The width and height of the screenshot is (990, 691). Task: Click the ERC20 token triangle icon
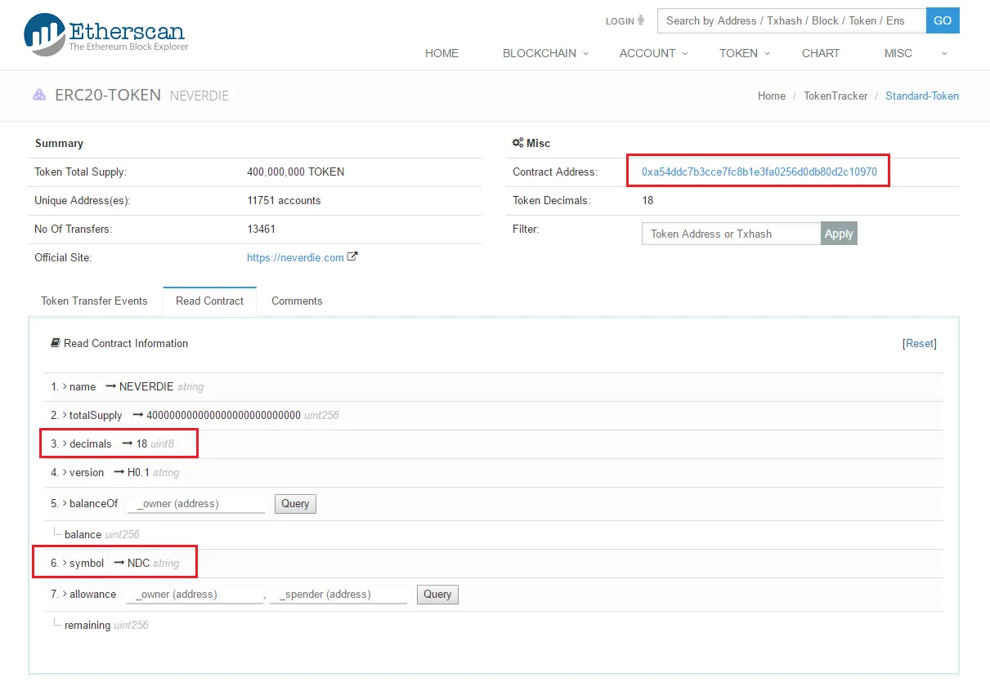(39, 95)
